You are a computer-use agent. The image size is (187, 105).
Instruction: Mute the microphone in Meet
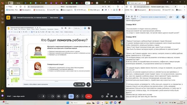coord(44,96)
